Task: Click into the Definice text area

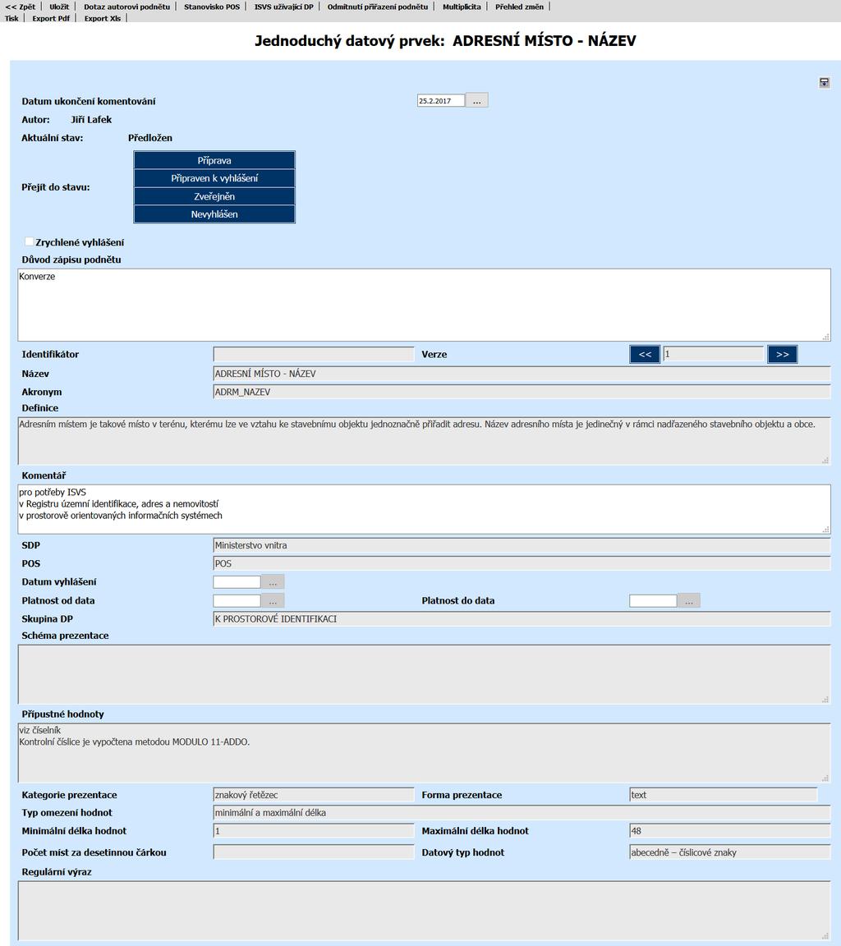Action: coord(424,440)
